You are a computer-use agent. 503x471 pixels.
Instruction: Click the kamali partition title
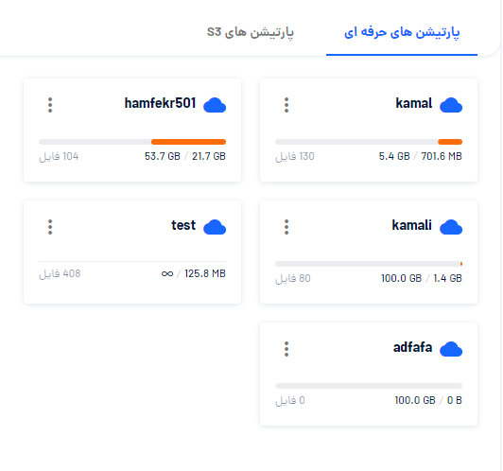(412, 225)
